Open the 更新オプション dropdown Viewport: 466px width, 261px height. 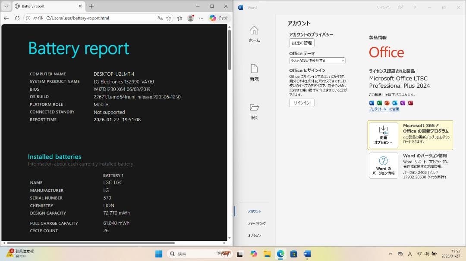[x=383, y=135]
